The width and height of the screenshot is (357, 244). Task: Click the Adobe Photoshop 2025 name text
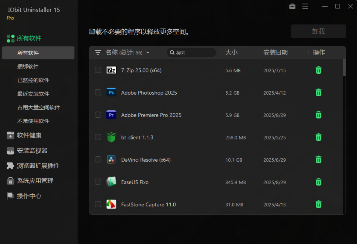[x=149, y=93]
